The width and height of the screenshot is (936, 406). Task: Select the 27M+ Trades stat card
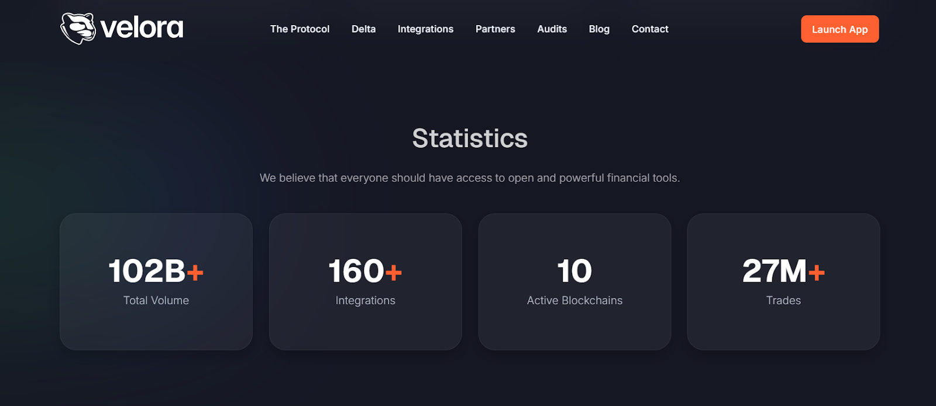783,282
